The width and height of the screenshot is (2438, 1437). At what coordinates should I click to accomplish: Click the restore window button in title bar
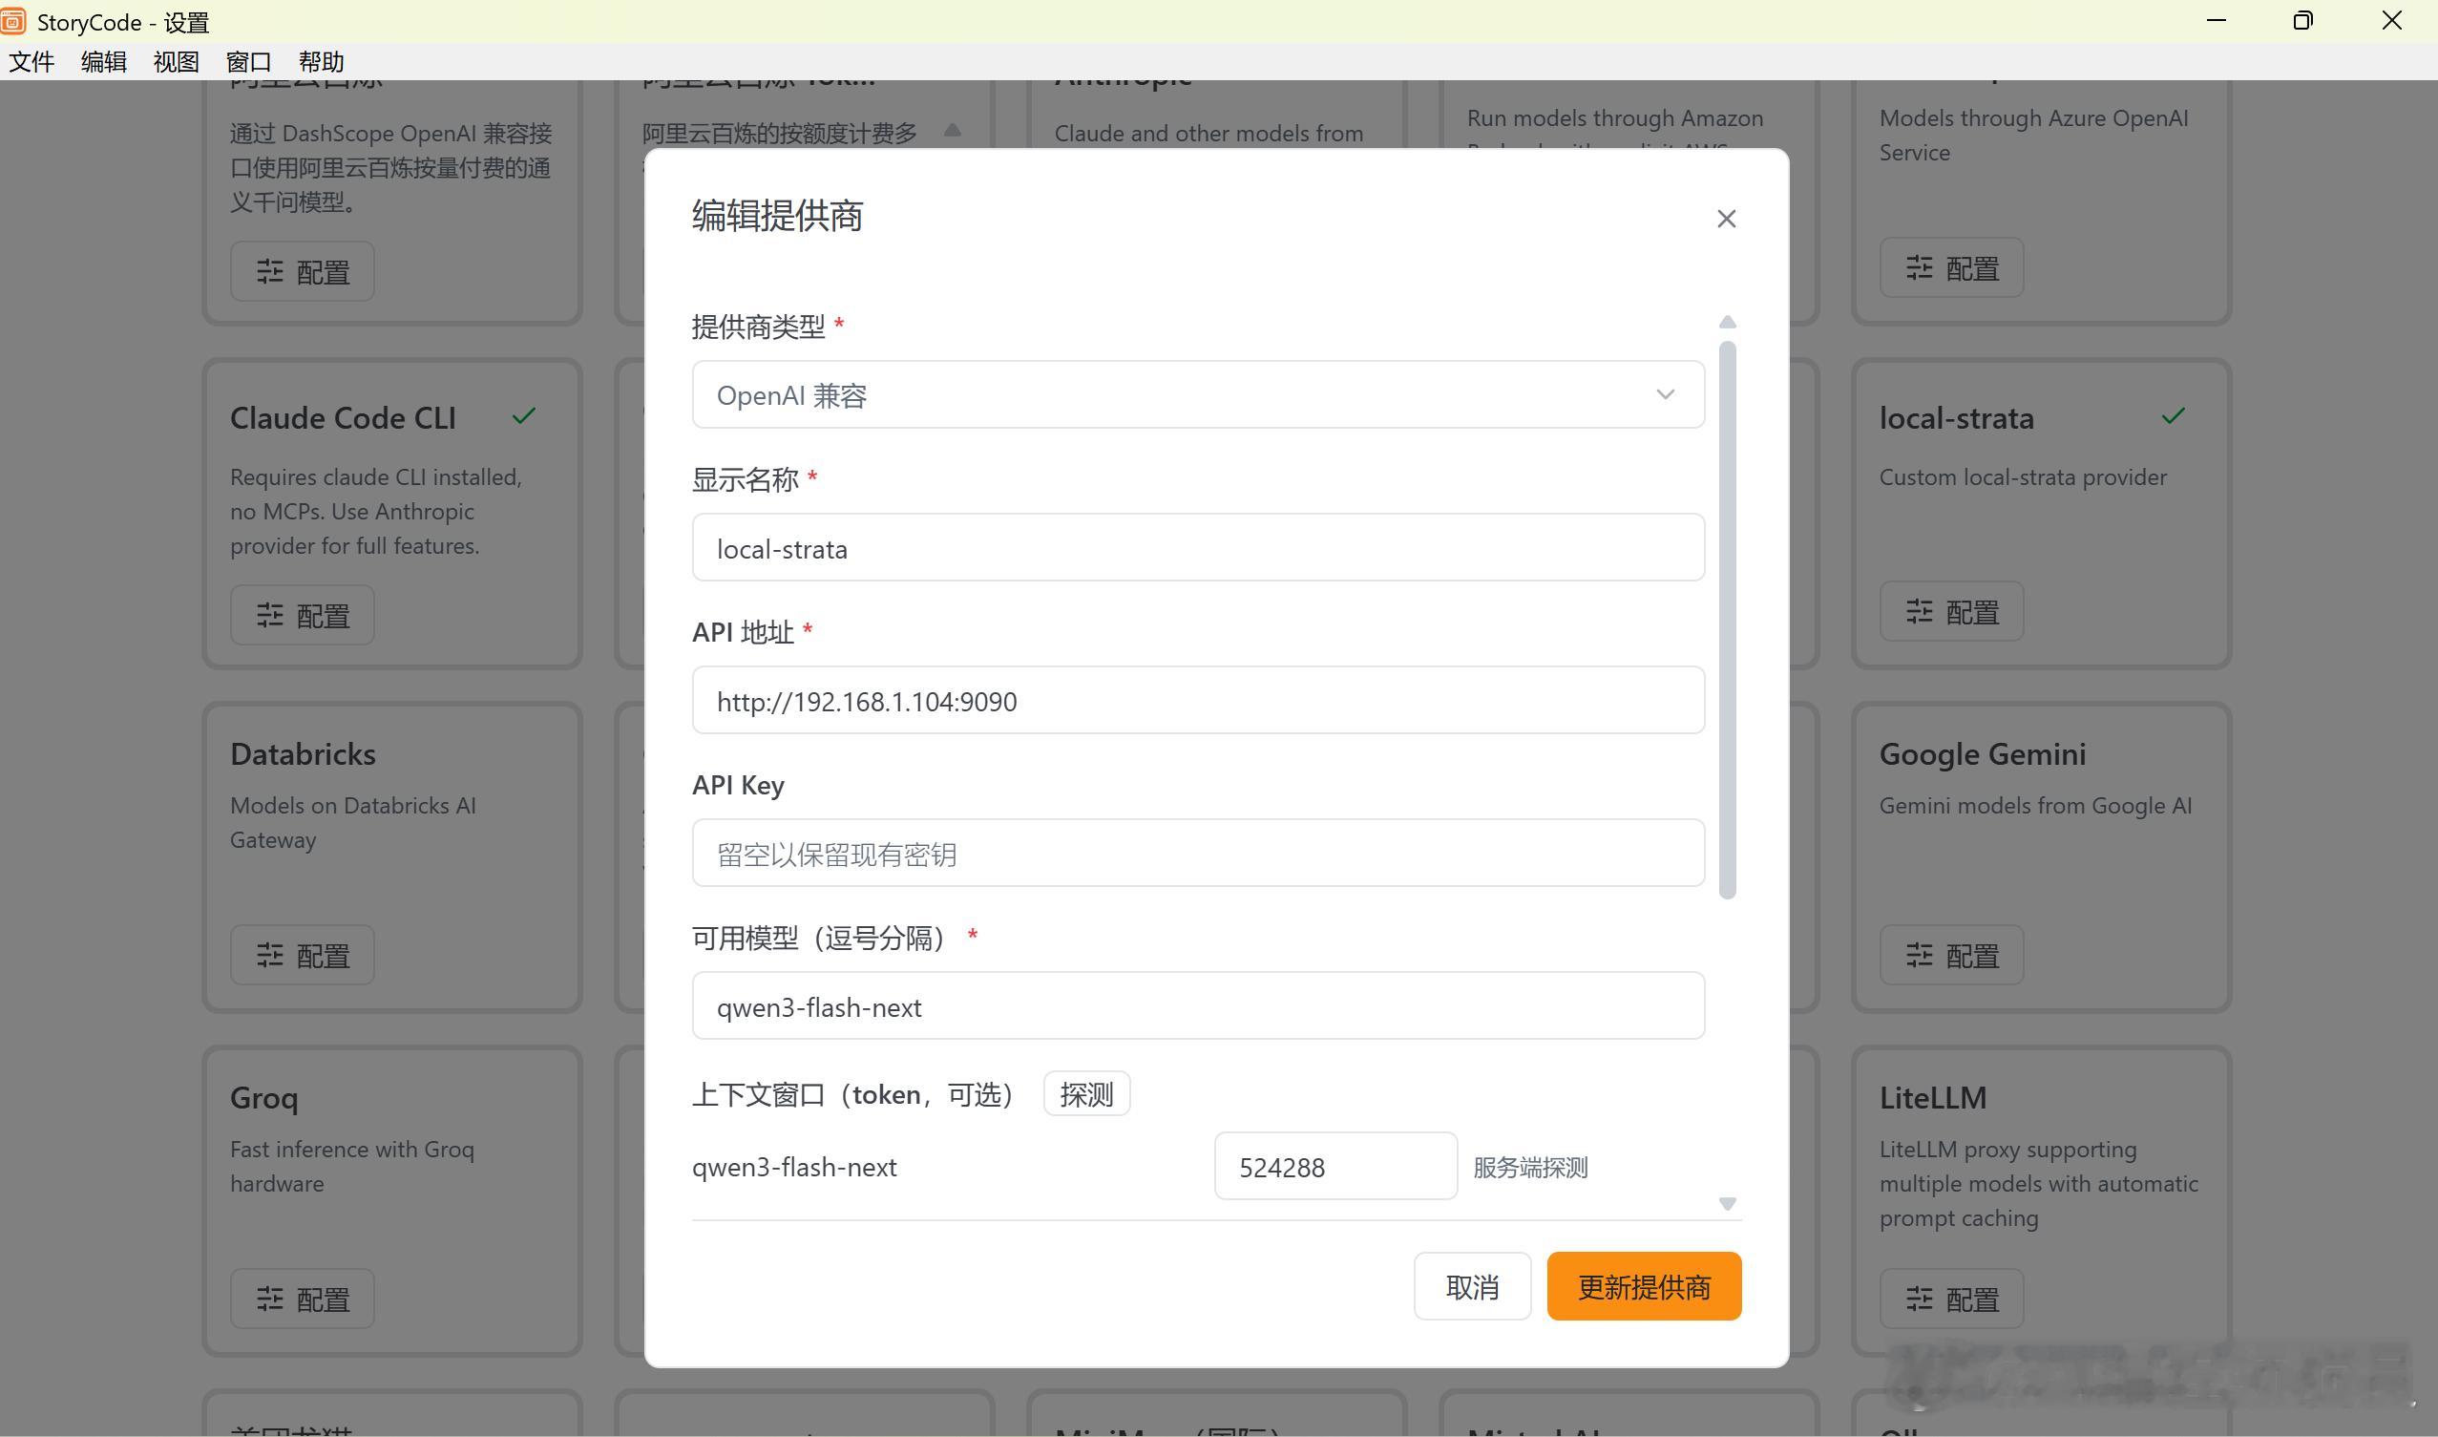tap(2302, 20)
